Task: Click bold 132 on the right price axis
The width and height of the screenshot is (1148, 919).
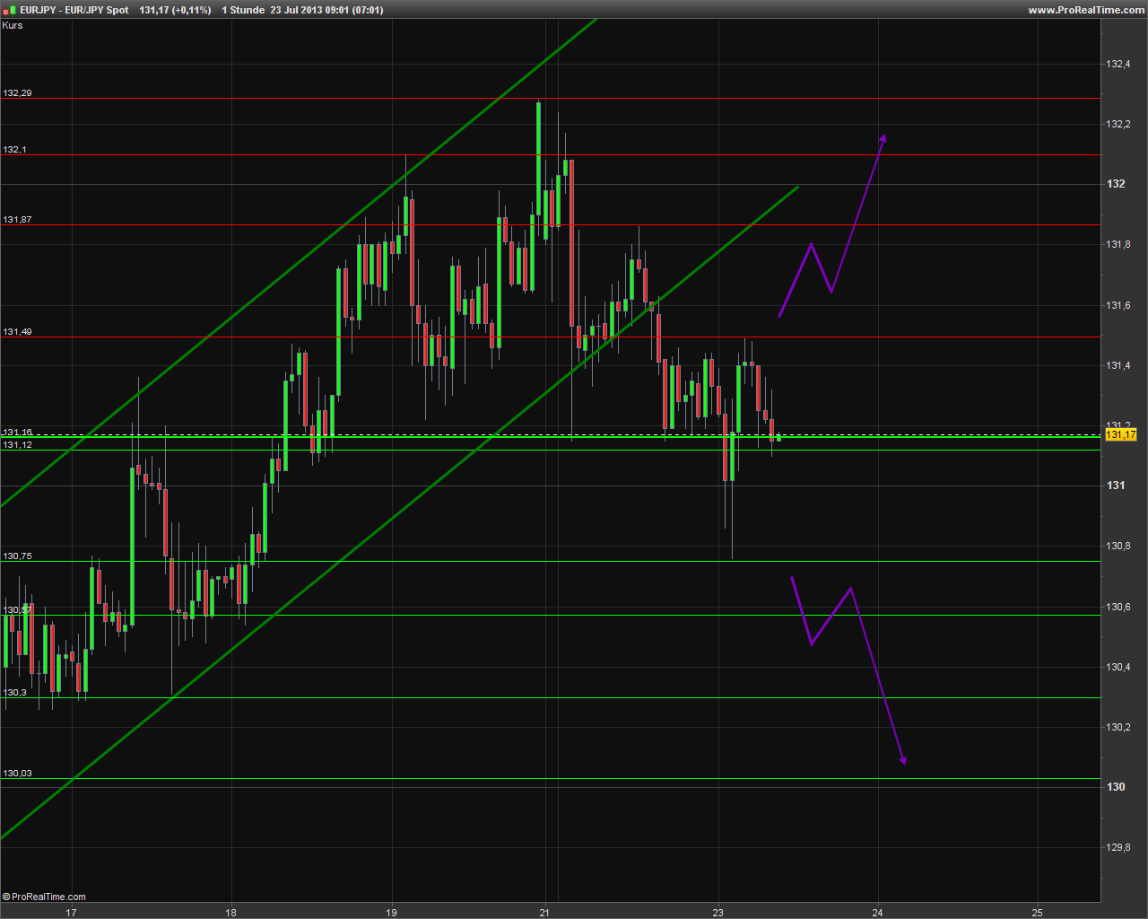Action: tap(1116, 183)
